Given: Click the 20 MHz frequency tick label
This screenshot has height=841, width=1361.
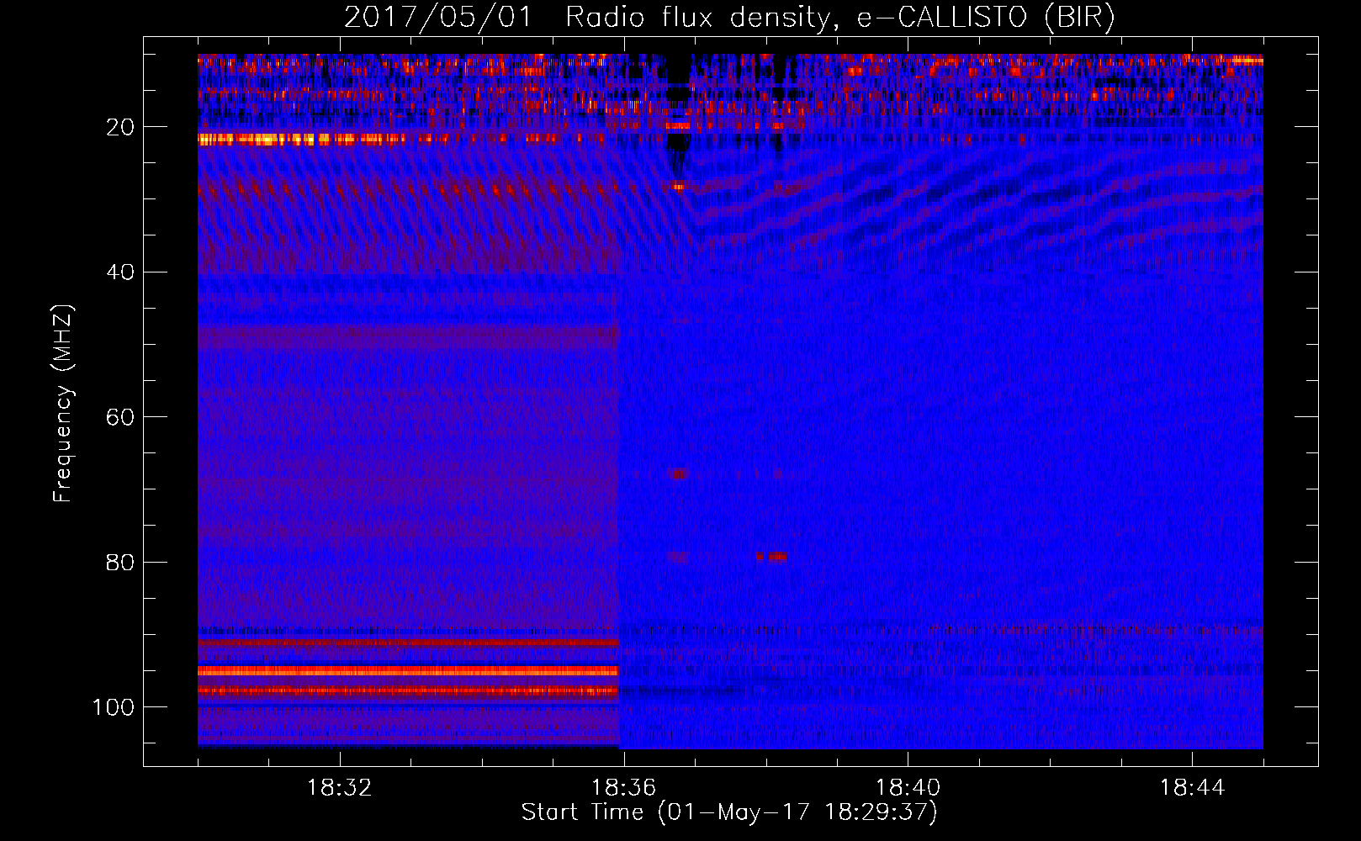Looking at the screenshot, I should pyautogui.click(x=120, y=127).
